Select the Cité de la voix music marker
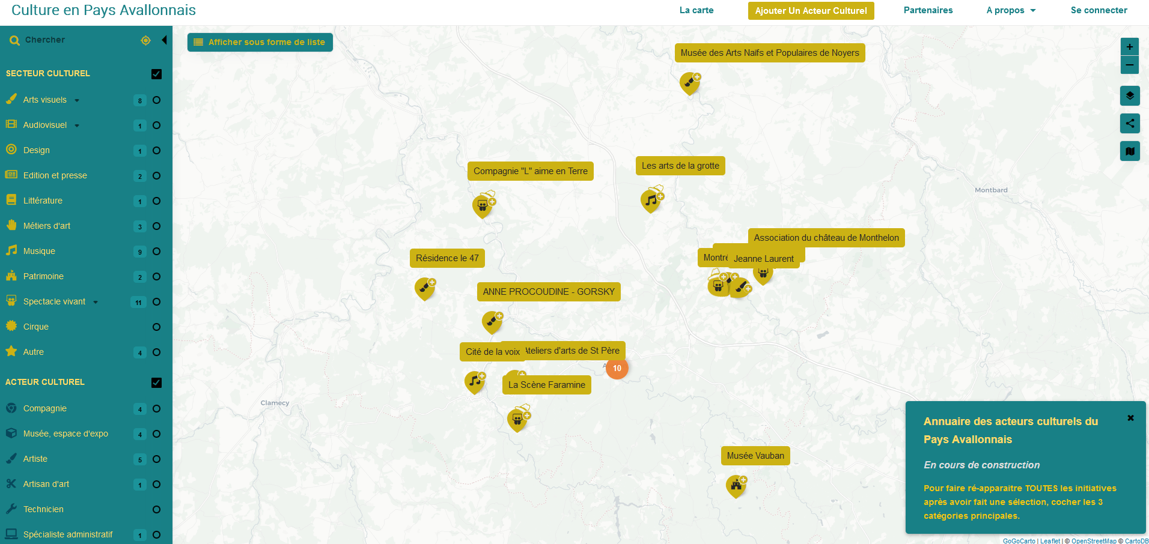This screenshot has height=544, width=1149. (x=475, y=382)
